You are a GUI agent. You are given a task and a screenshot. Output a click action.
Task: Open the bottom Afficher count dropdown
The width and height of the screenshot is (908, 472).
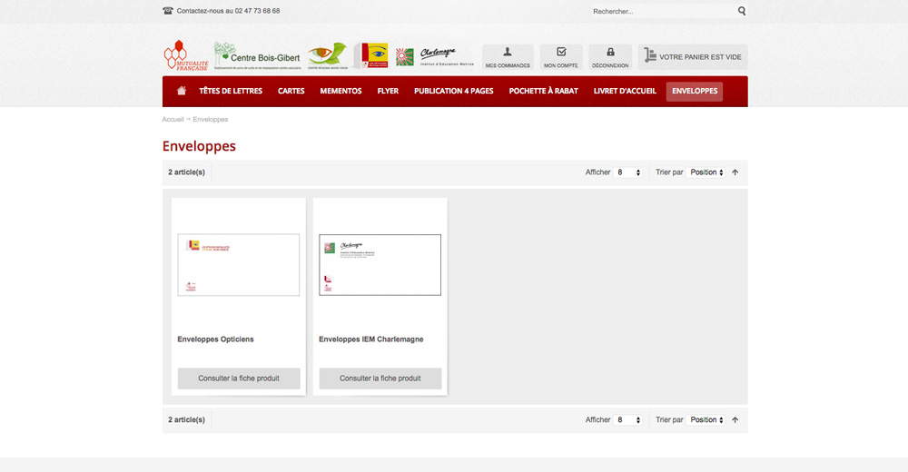[x=627, y=420]
